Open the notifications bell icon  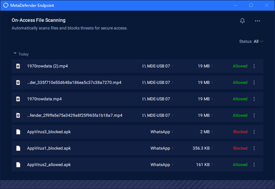pyautogui.click(x=242, y=21)
